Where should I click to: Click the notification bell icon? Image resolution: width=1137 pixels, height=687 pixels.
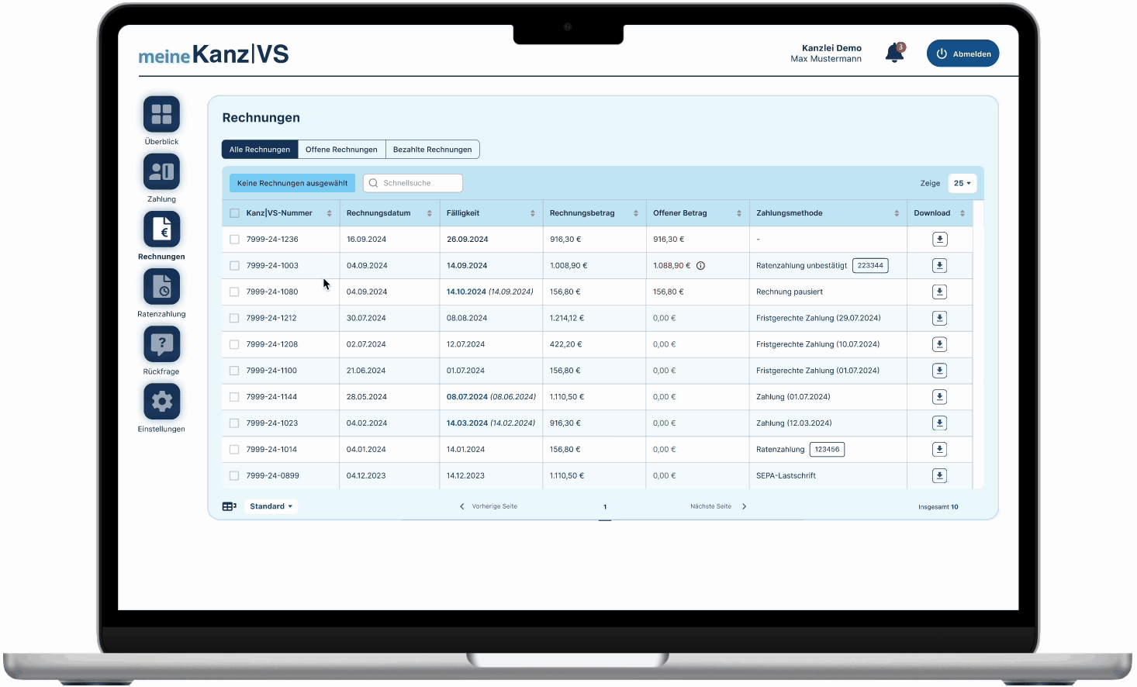894,54
